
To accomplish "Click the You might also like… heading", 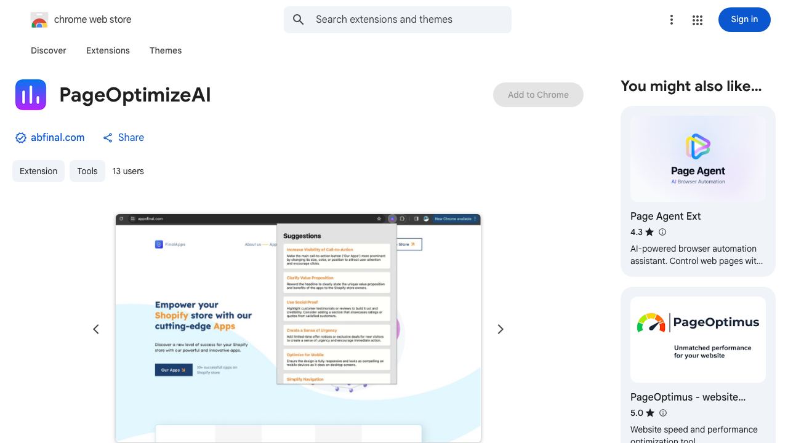I will 691,86.
